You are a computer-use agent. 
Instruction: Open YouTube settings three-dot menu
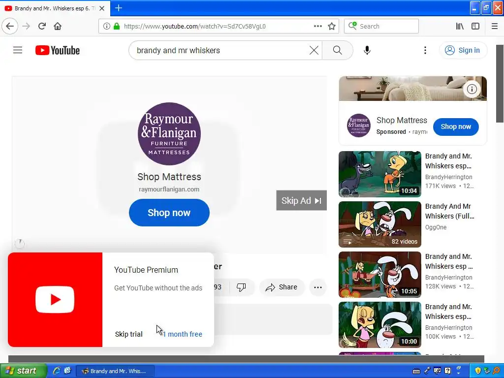click(425, 50)
